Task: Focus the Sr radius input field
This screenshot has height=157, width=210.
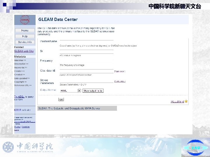Action: click(87, 52)
